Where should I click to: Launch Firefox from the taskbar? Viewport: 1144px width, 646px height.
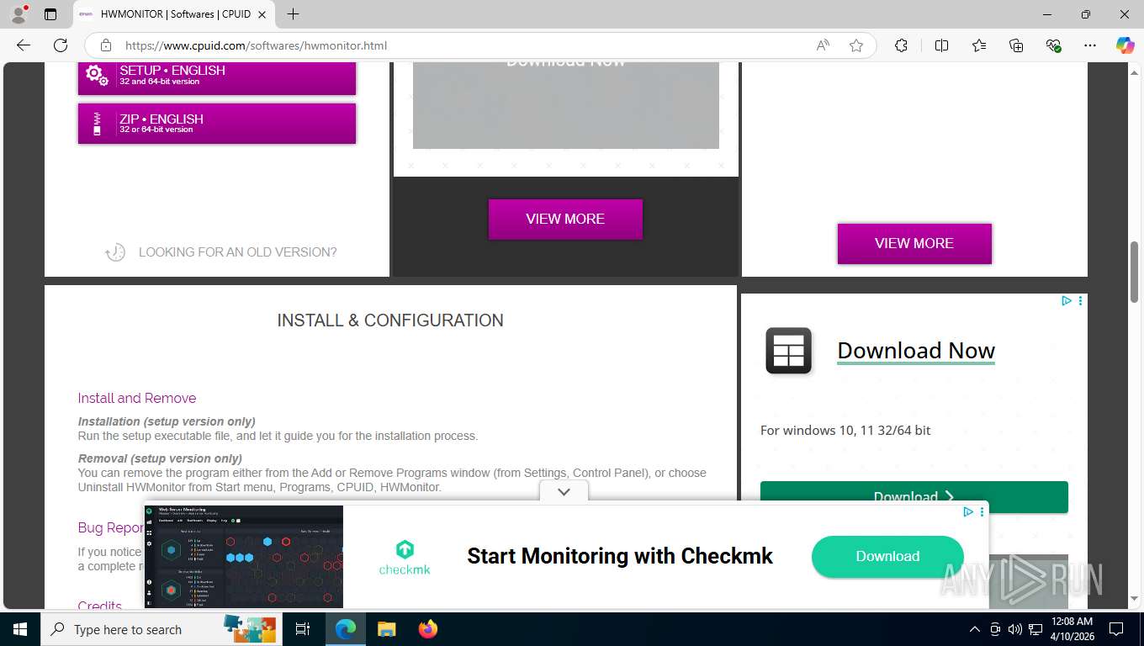[428, 629]
